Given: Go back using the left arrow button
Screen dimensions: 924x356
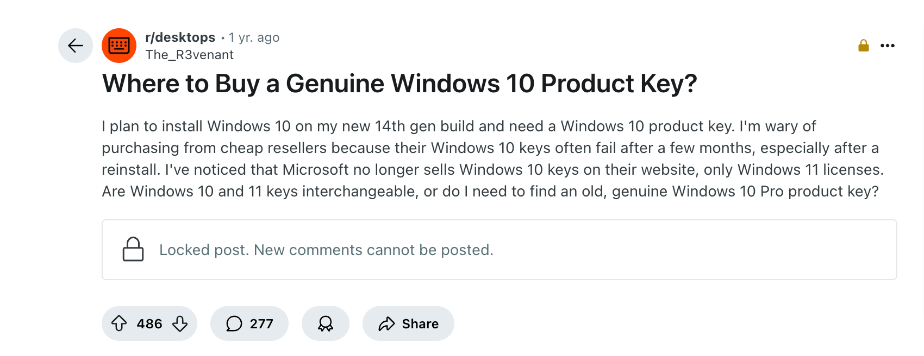Looking at the screenshot, I should (76, 46).
